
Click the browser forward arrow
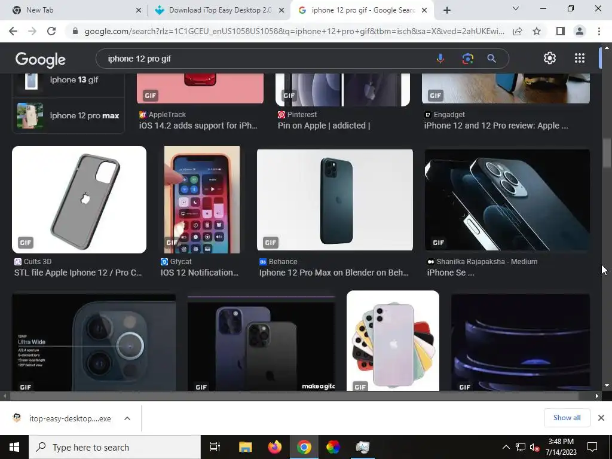click(x=32, y=31)
